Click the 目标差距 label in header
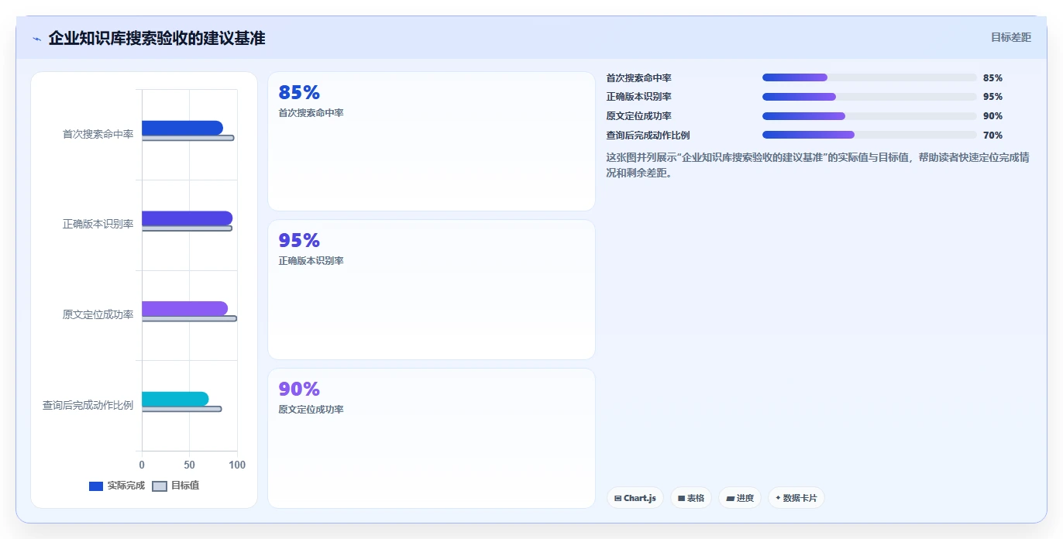This screenshot has width=1063, height=539. 1011,37
